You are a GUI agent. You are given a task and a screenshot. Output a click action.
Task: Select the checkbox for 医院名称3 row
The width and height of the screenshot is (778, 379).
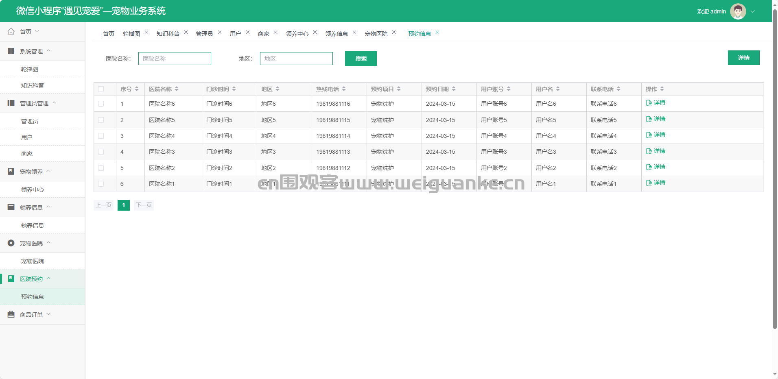[x=101, y=152]
